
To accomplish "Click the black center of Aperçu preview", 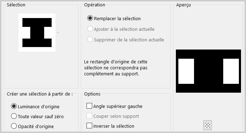I will [x=209, y=71].
